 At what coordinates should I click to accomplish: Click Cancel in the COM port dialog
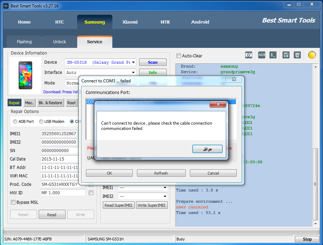coord(213,173)
